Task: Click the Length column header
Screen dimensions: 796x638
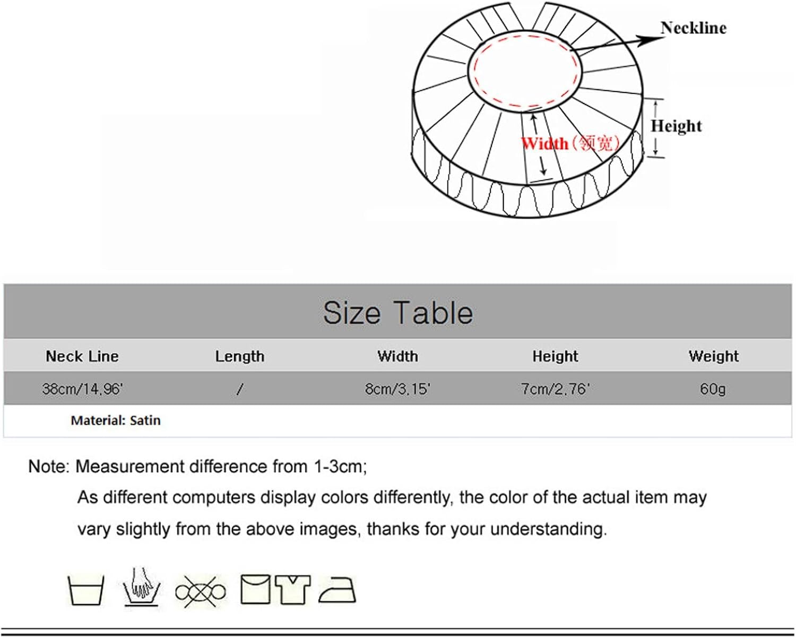Action: coord(239,356)
